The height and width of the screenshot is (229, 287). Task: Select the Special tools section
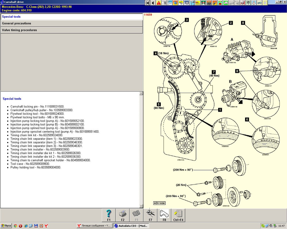coord(71,17)
